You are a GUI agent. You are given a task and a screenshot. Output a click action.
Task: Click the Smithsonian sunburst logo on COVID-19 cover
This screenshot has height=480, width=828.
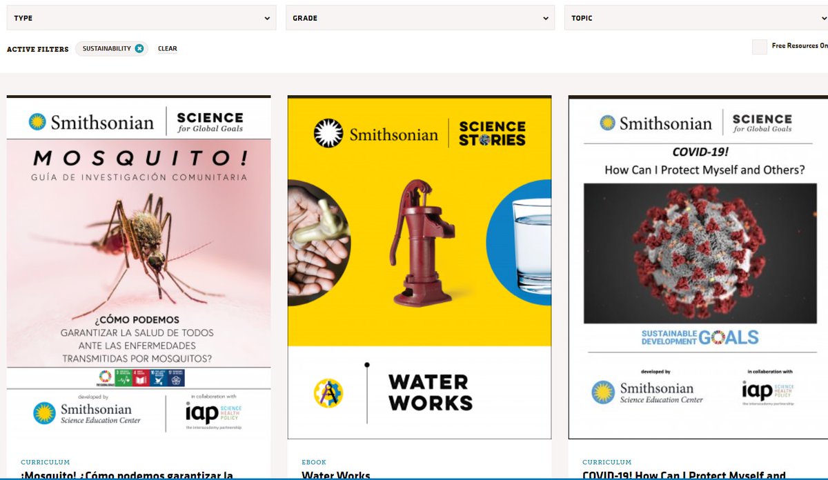(x=607, y=123)
